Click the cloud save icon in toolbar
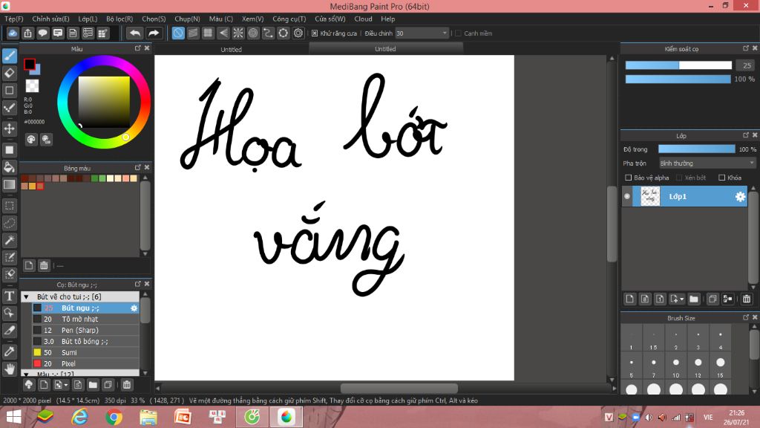 (x=13, y=33)
